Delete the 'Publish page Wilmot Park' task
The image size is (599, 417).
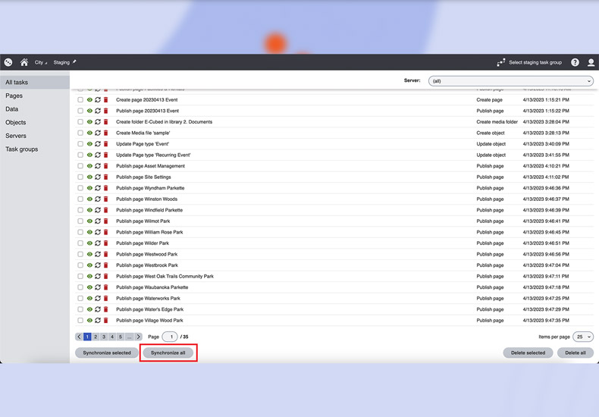(106, 221)
